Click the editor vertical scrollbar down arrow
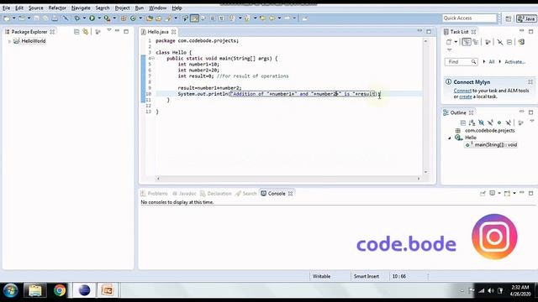The image size is (538, 302). (x=426, y=172)
